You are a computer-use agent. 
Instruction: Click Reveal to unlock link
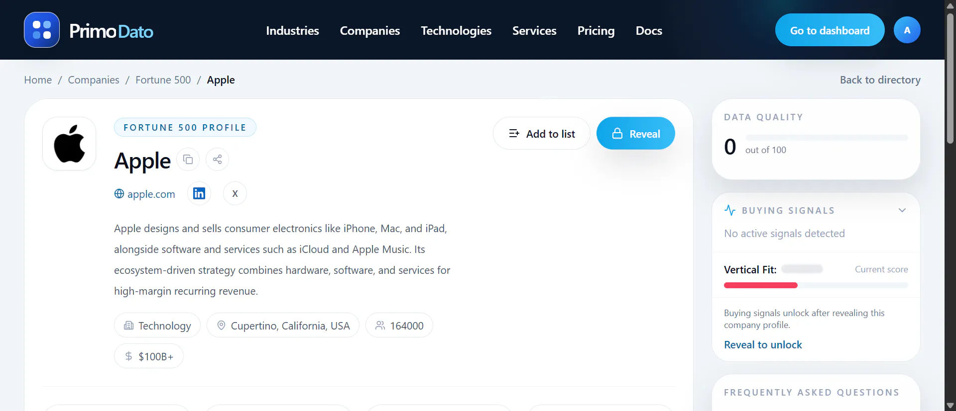pyautogui.click(x=763, y=344)
